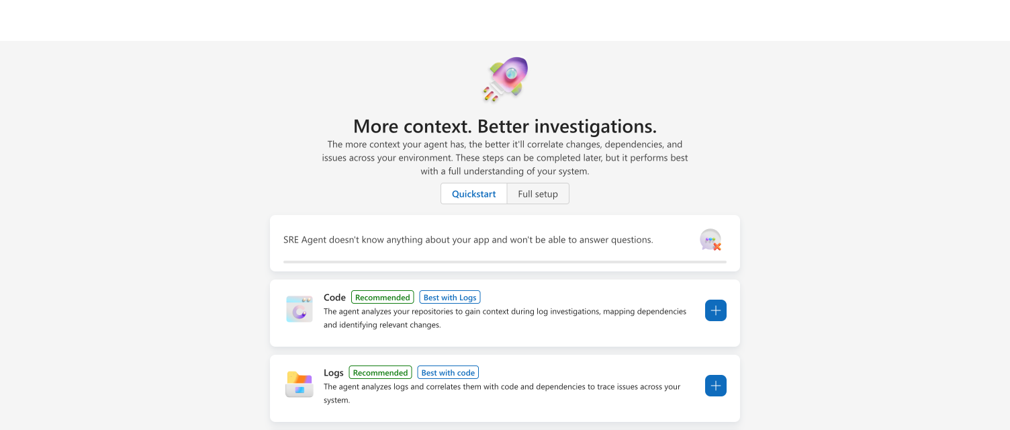Switch to the Quickstart tab
This screenshot has width=1010, height=430.
(474, 193)
